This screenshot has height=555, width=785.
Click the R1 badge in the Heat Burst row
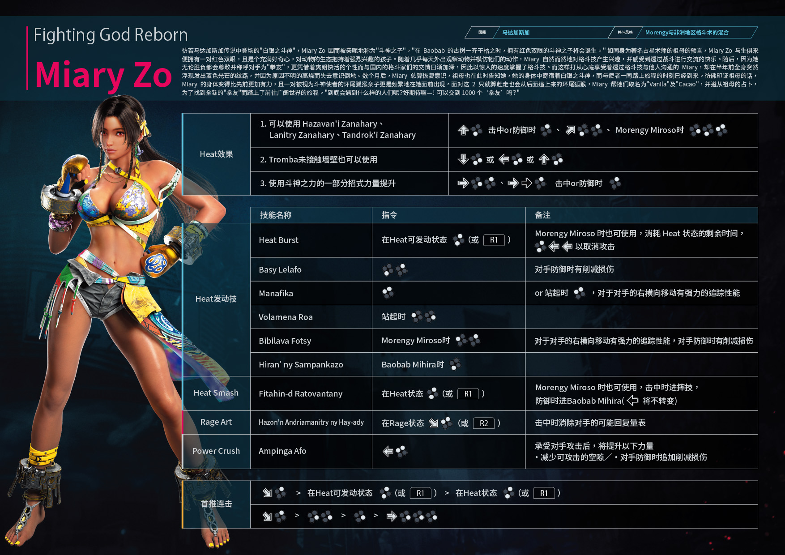[x=494, y=240]
